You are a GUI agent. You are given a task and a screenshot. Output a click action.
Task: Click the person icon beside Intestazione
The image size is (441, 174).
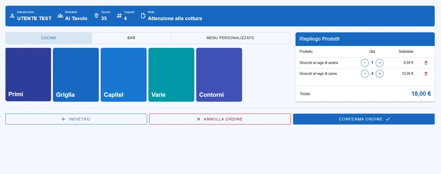coord(12,16)
